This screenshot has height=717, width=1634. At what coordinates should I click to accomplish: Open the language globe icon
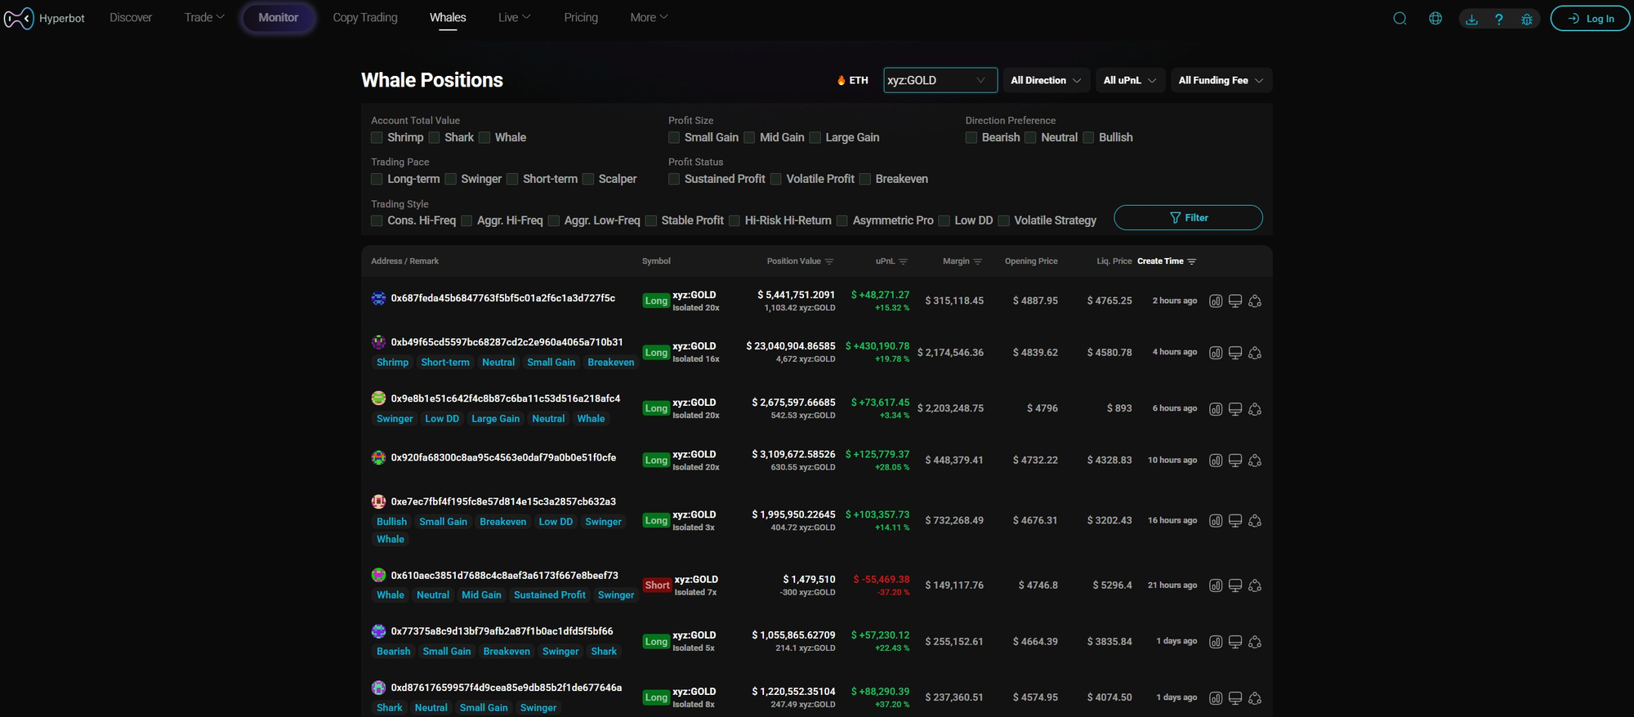pos(1435,19)
